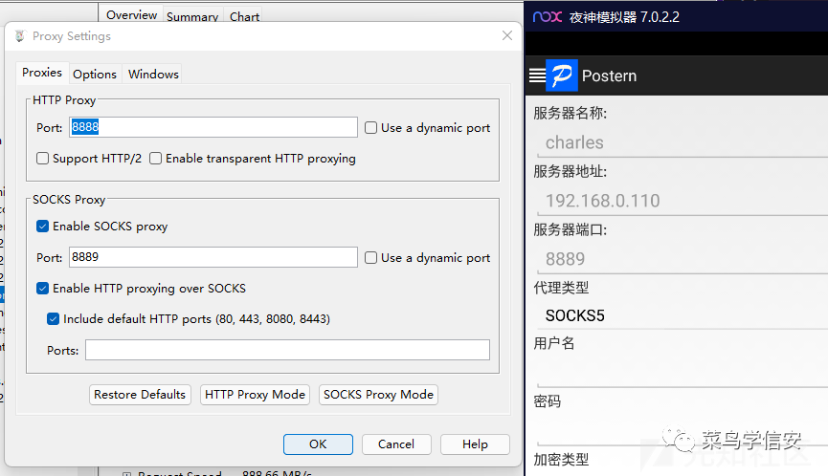Click Restore Defaults button

(140, 395)
